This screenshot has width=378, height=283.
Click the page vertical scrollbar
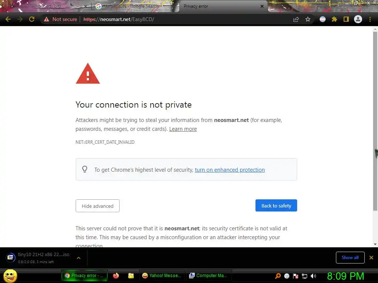point(375,122)
